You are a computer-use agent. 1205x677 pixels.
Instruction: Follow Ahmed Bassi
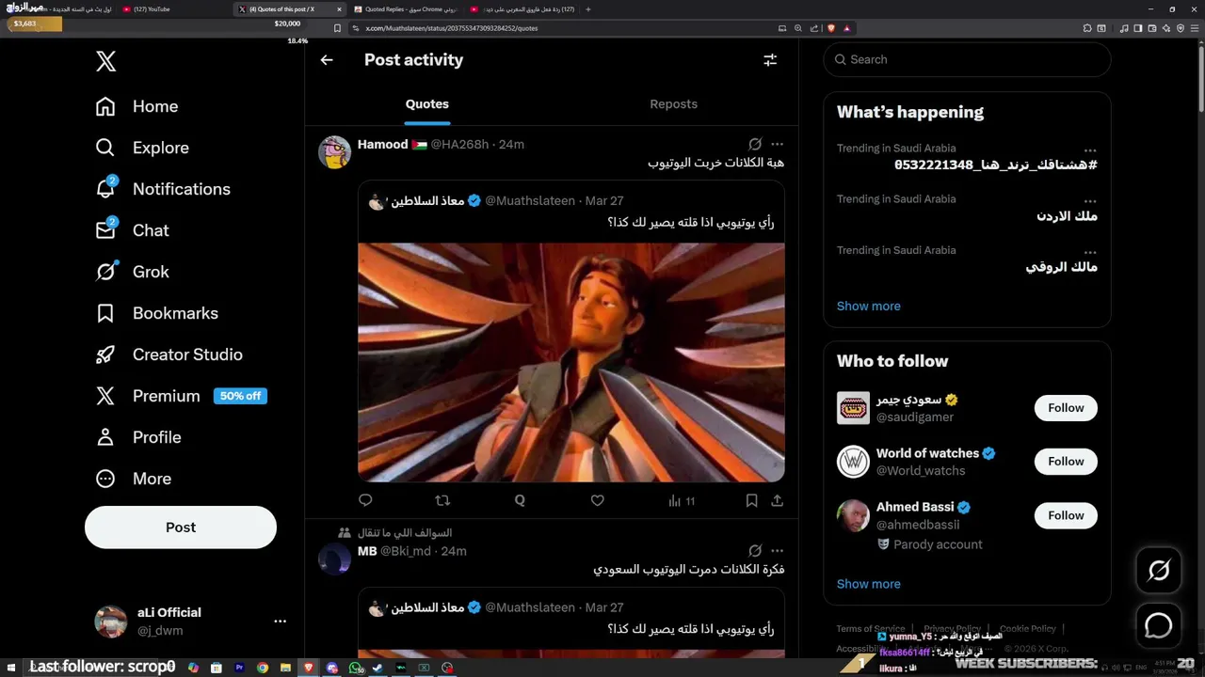point(1066,515)
